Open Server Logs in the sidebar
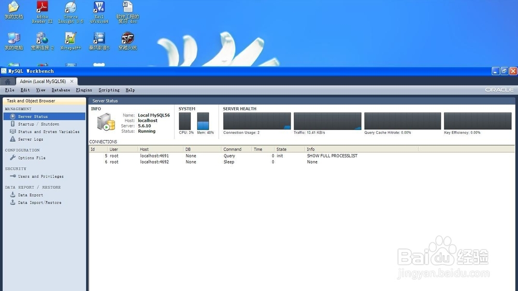Viewport: 518px width, 291px height. [31, 139]
